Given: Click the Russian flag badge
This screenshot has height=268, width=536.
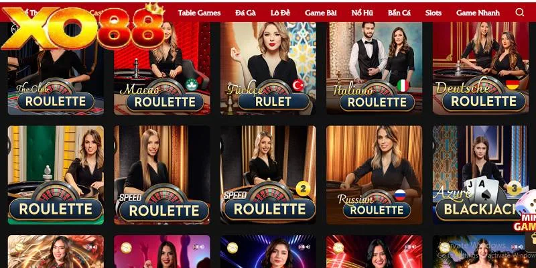Looking at the screenshot, I should click(x=399, y=195).
